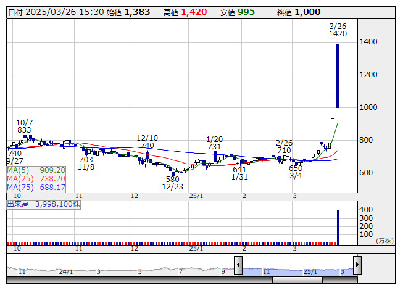The height and width of the screenshot is (290, 403).
Task: Click the 800 price axis label
Action: pyautogui.click(x=366, y=140)
